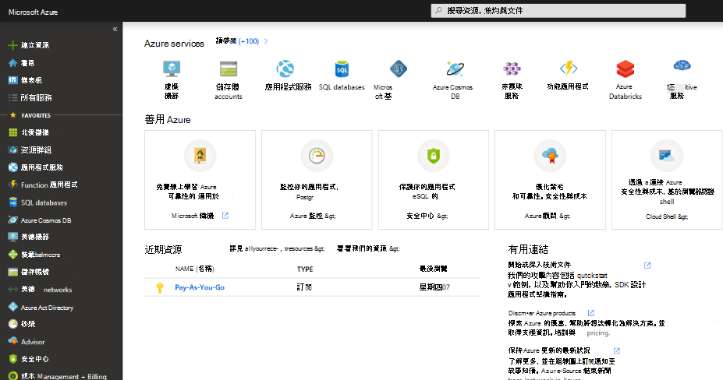Open the Home icon in the sidebar
Viewport: 723px width, 380px height.
(13, 62)
